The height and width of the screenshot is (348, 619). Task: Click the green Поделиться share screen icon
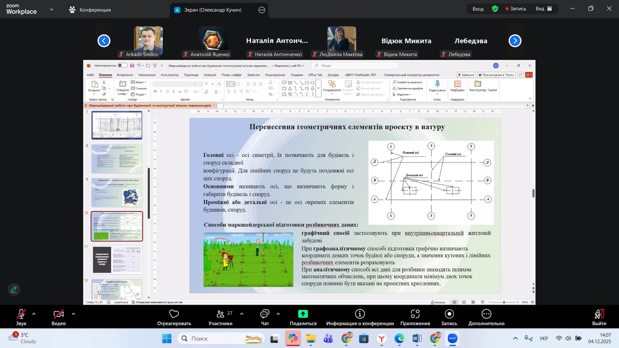tap(303, 314)
